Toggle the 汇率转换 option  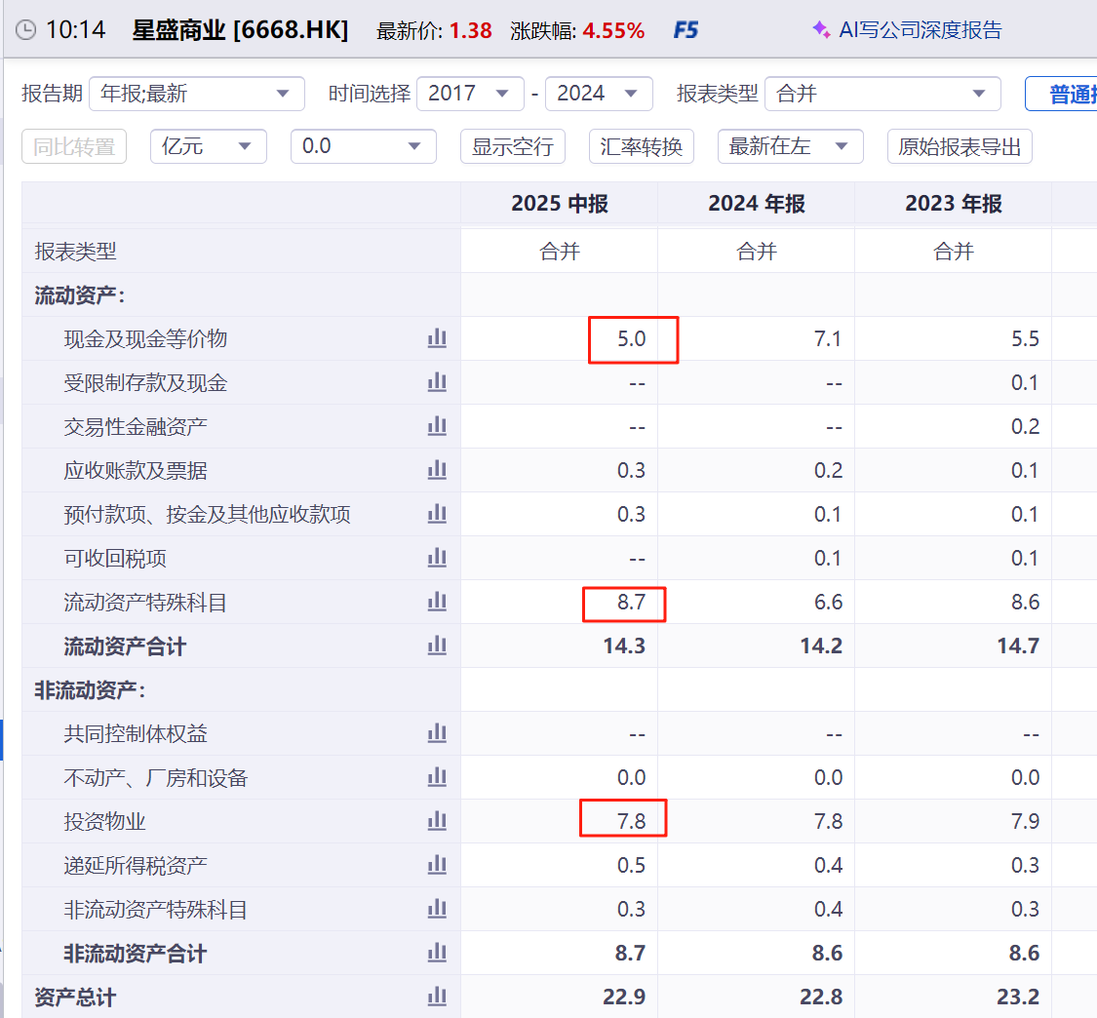tap(641, 146)
